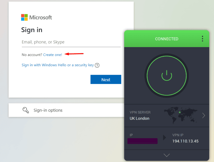Click the world map thumbnail in VPN panel
214x162 pixels.
pos(181,115)
